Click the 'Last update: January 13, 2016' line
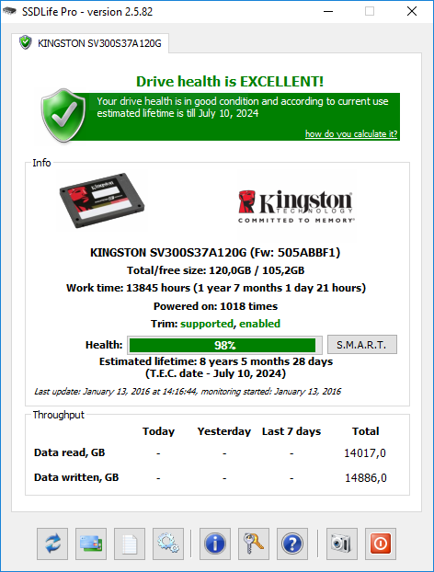Screen dimensions: 434x572 188,392
